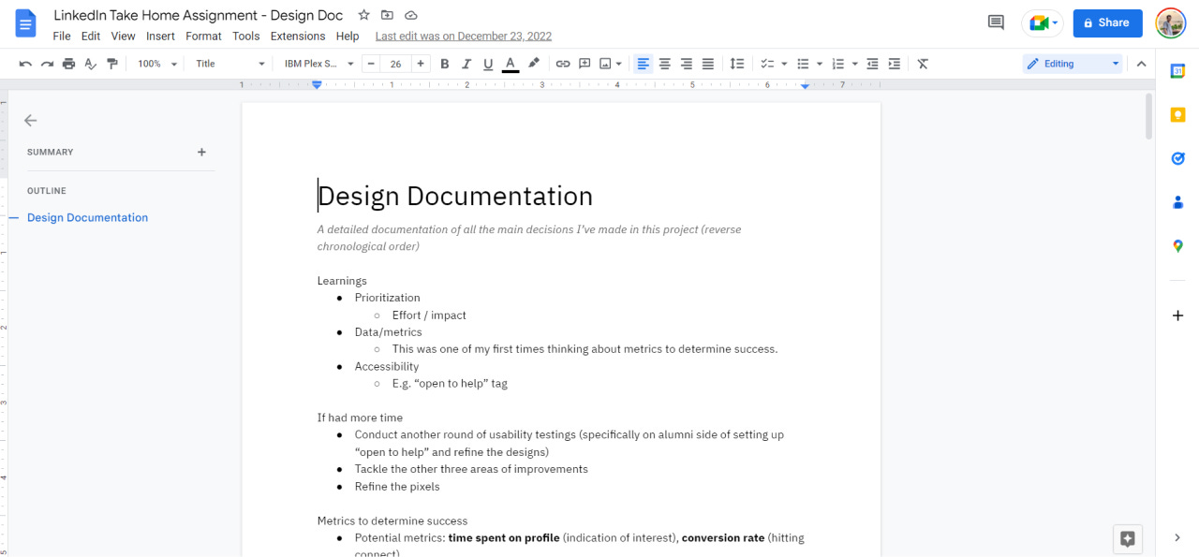The width and height of the screenshot is (1199, 557).
Task: Add a comment via the comment icon
Action: tap(584, 63)
